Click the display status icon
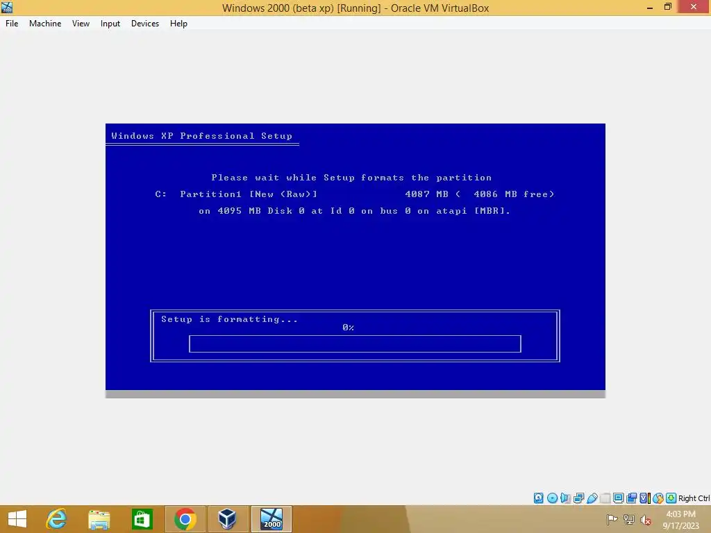 pos(618,498)
